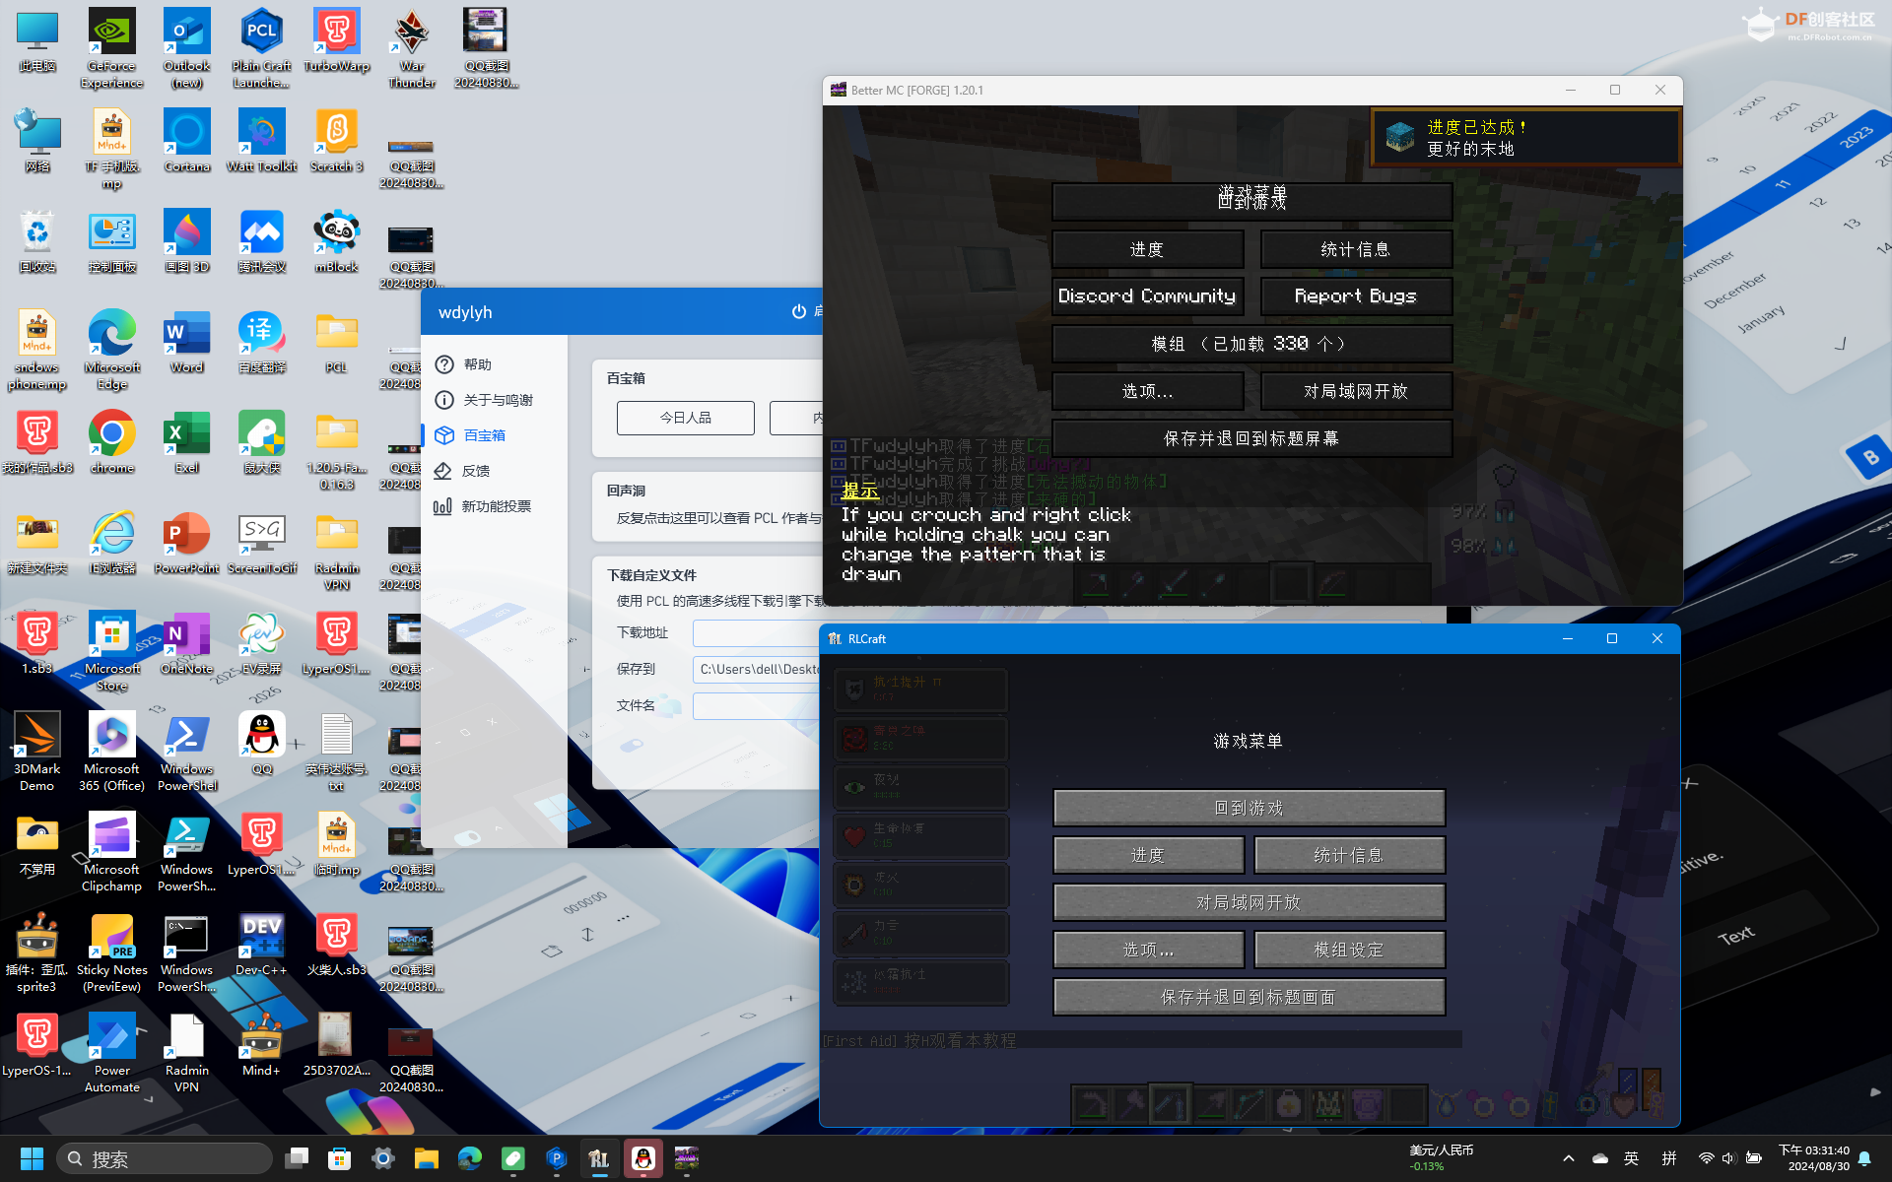Launch Microsoft Edge from the desktop

[111, 350]
